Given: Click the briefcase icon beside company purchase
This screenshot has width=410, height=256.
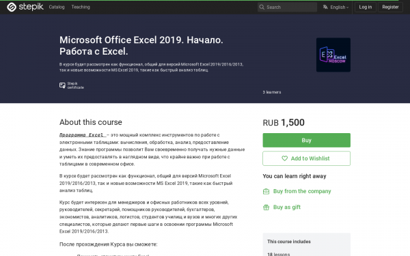Looking at the screenshot, I should (x=266, y=191).
